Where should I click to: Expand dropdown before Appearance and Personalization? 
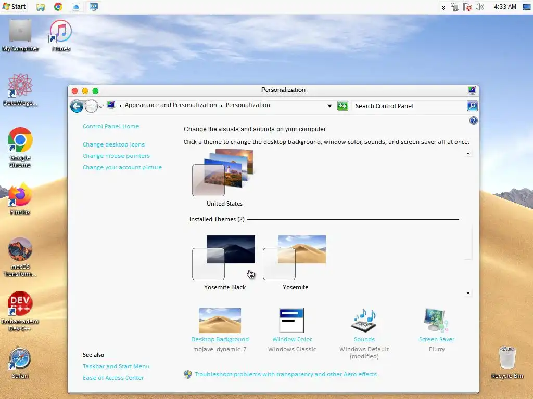(120, 105)
